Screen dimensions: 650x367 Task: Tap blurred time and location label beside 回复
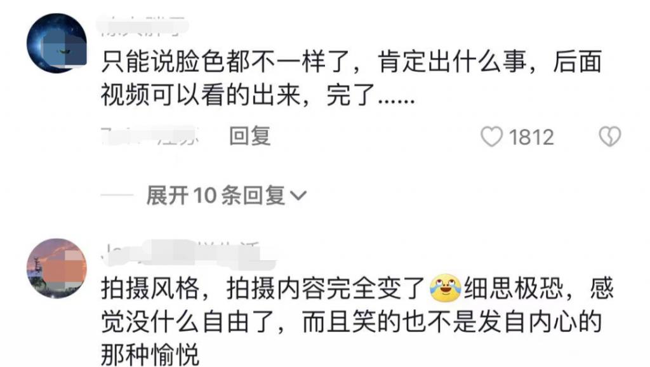(x=150, y=136)
